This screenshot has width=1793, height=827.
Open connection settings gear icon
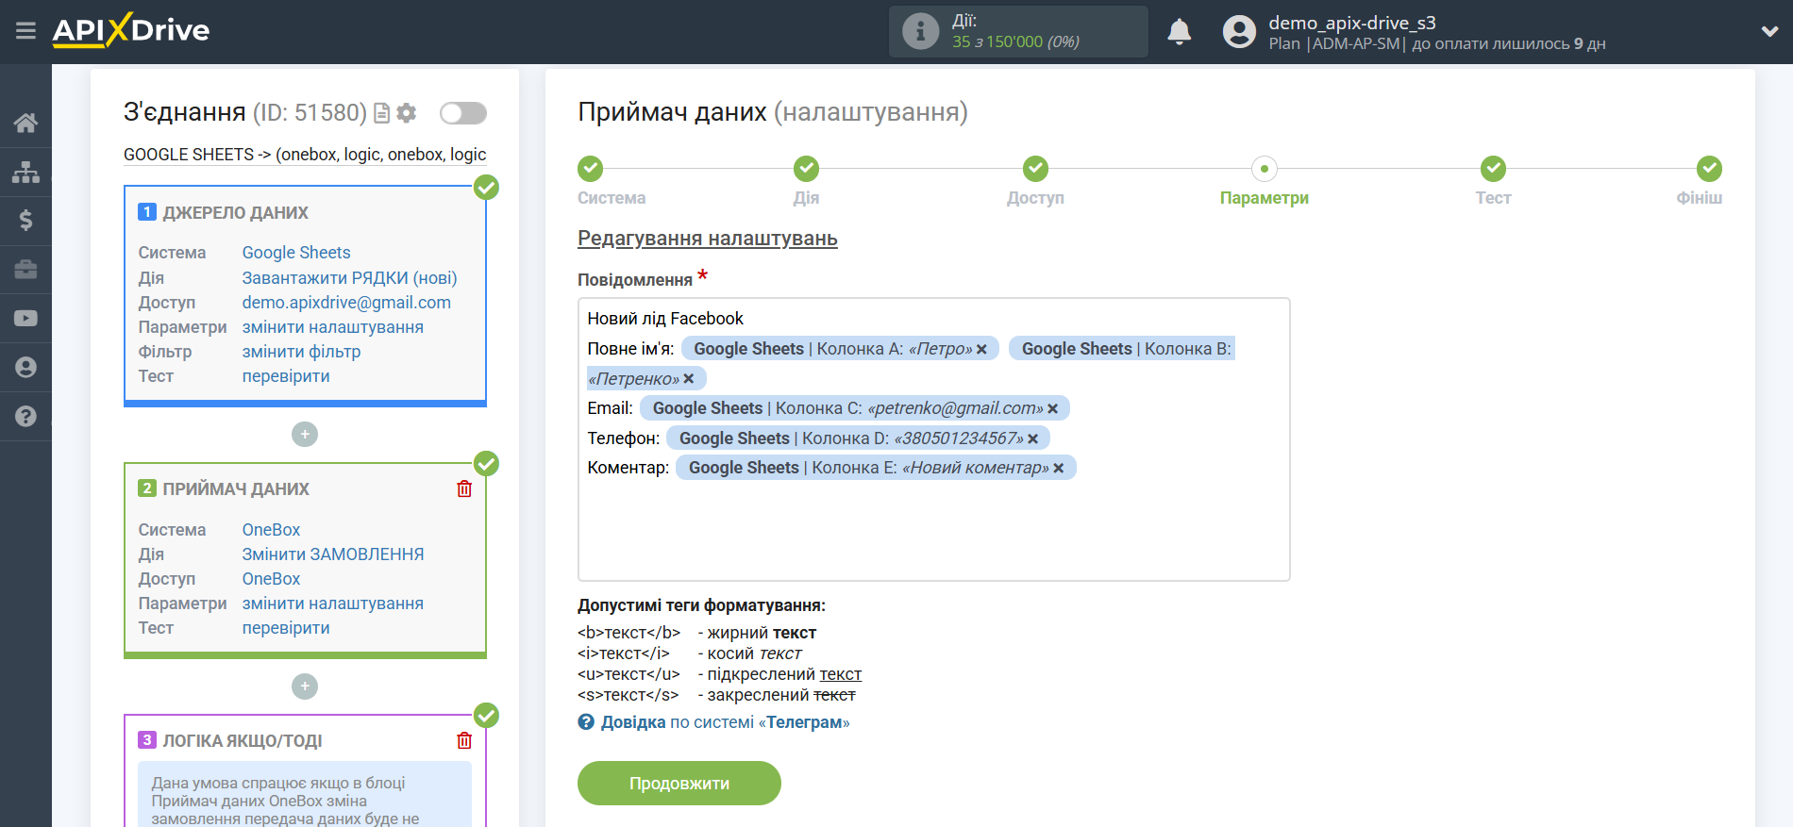point(407,113)
